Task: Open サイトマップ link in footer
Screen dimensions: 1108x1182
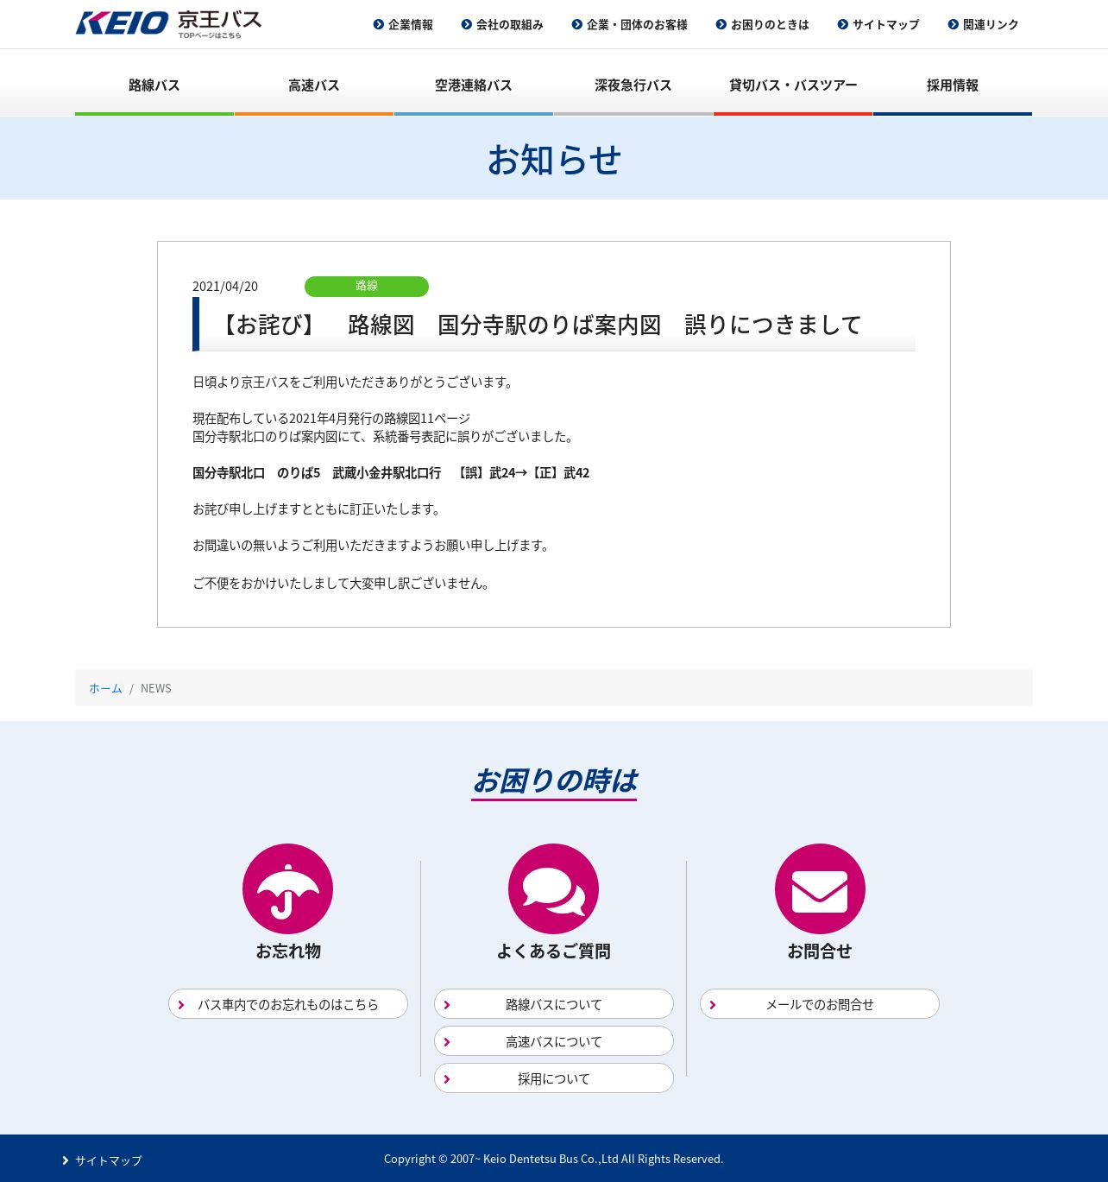Action: tap(109, 1160)
